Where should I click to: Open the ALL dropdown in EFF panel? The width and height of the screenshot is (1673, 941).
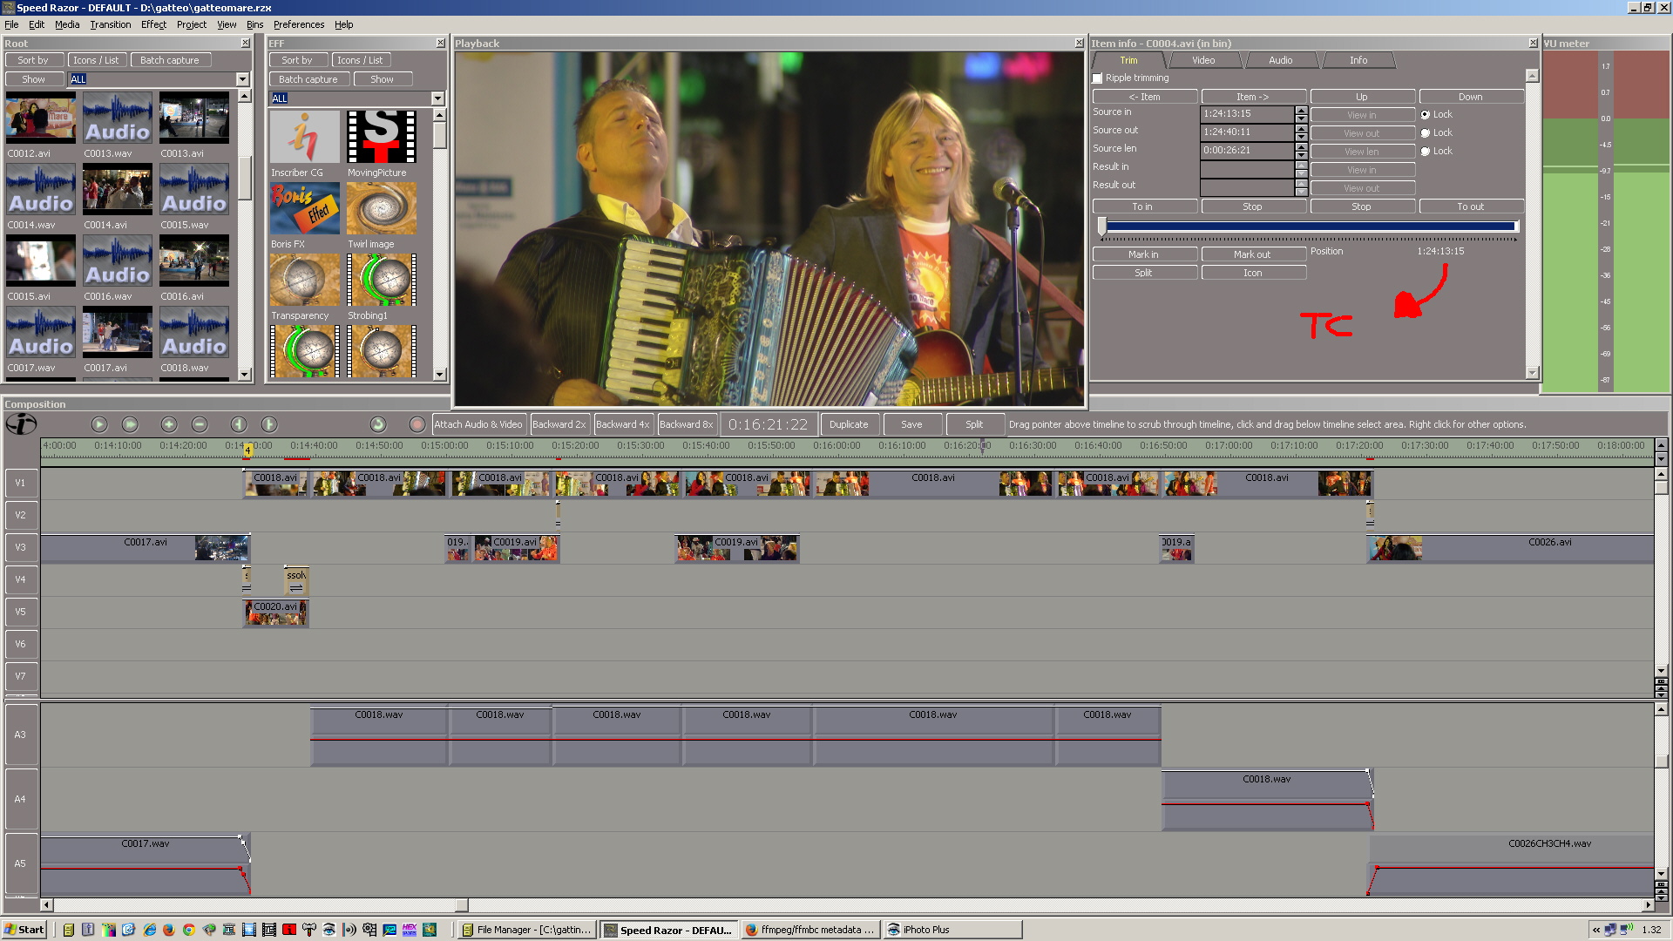[437, 98]
